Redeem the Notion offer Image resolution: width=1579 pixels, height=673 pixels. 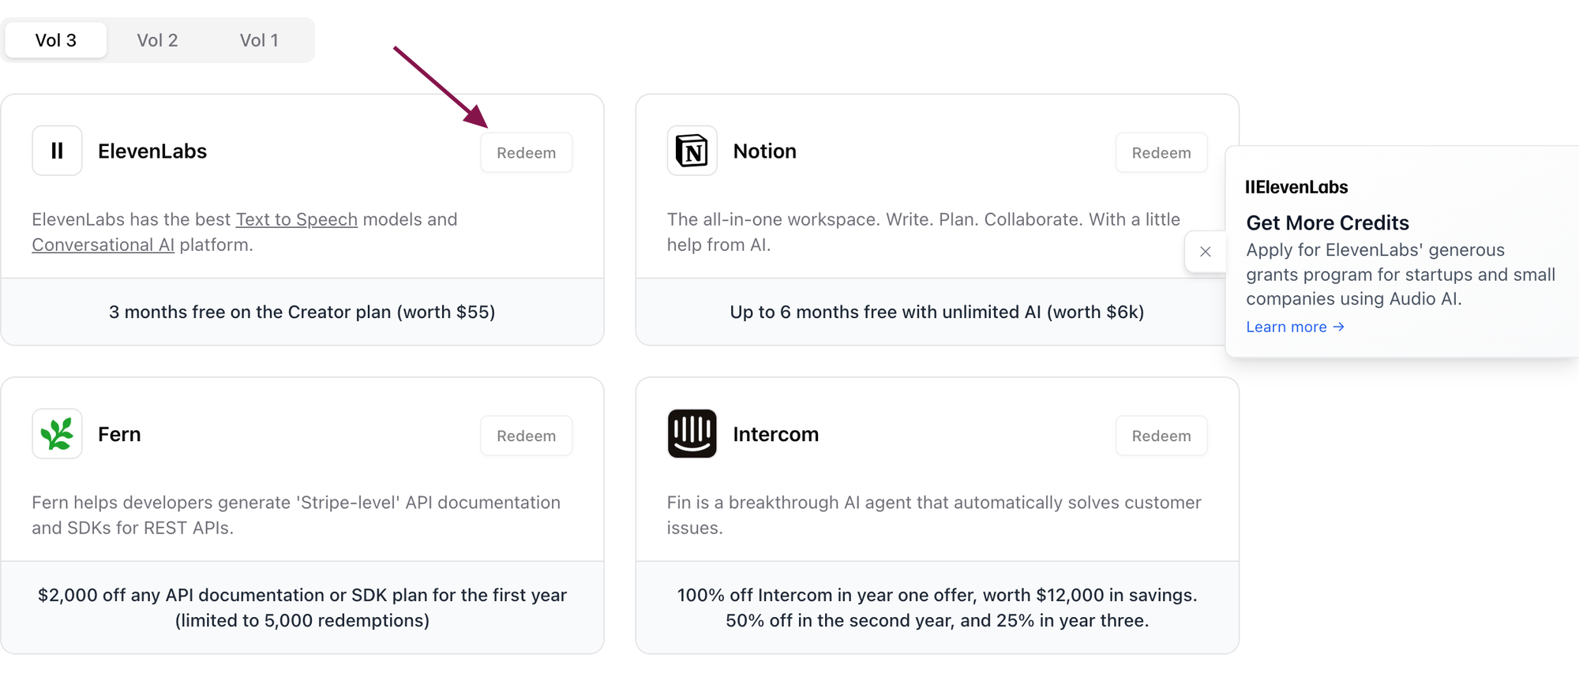[x=1161, y=153]
